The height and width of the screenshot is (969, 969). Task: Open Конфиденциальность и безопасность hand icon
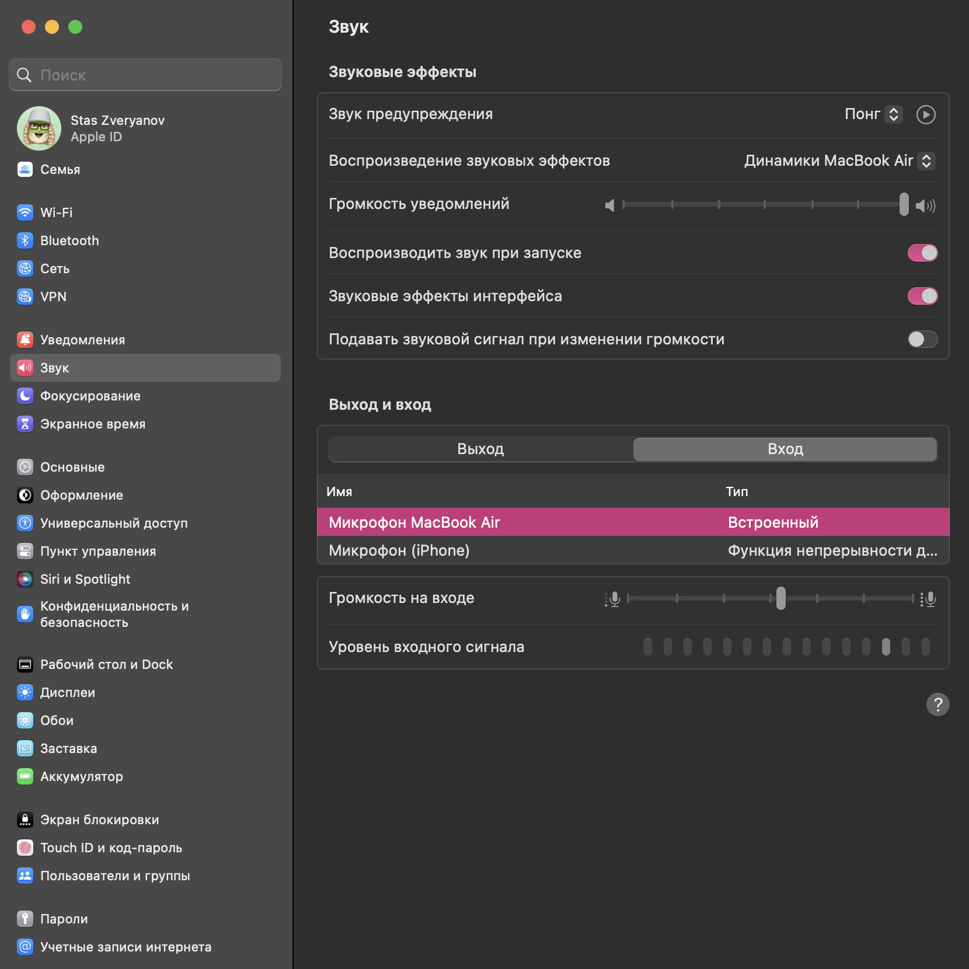click(x=25, y=614)
